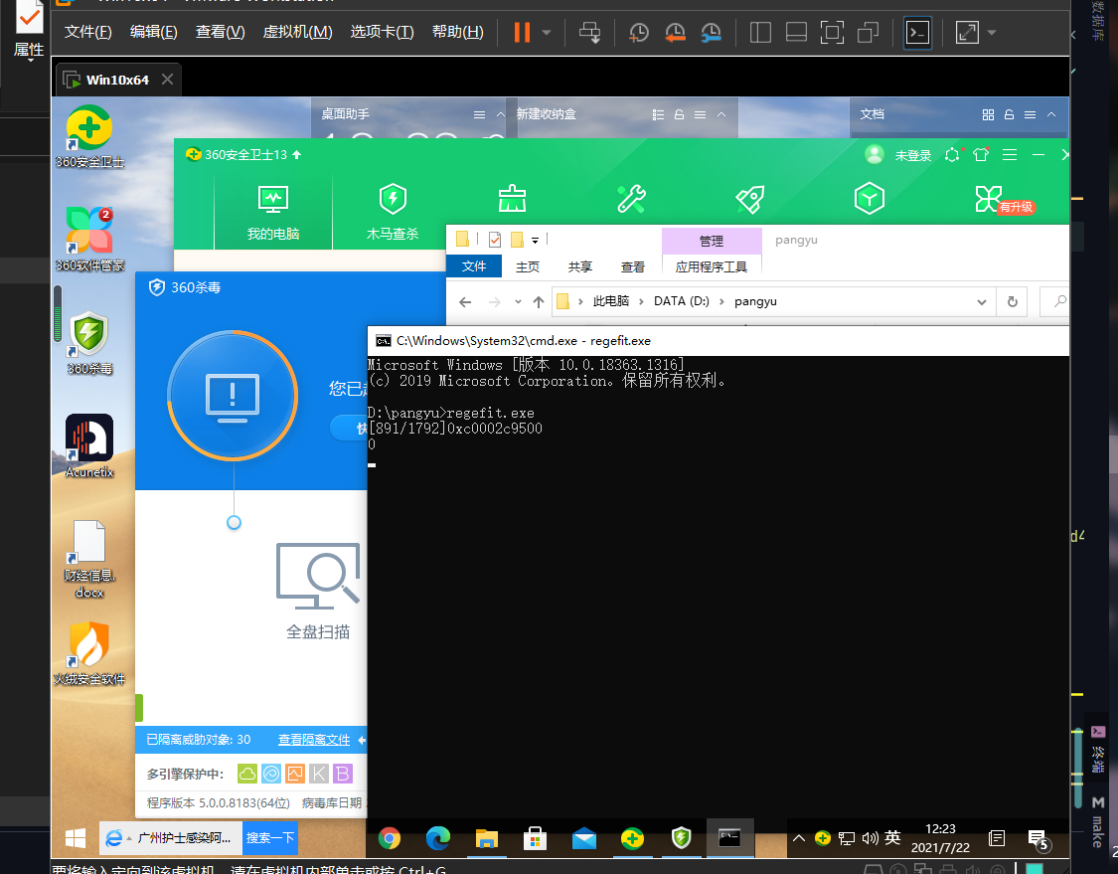Pause the virtual machine with orange pause icon

pyautogui.click(x=522, y=32)
